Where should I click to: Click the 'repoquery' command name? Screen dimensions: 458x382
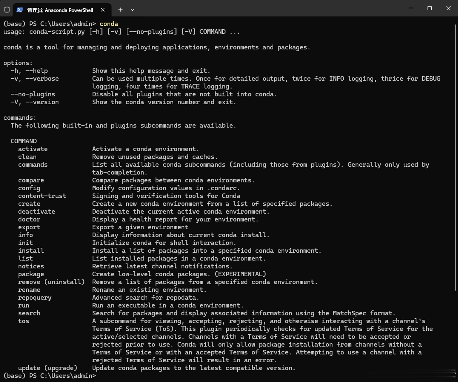pos(35,298)
